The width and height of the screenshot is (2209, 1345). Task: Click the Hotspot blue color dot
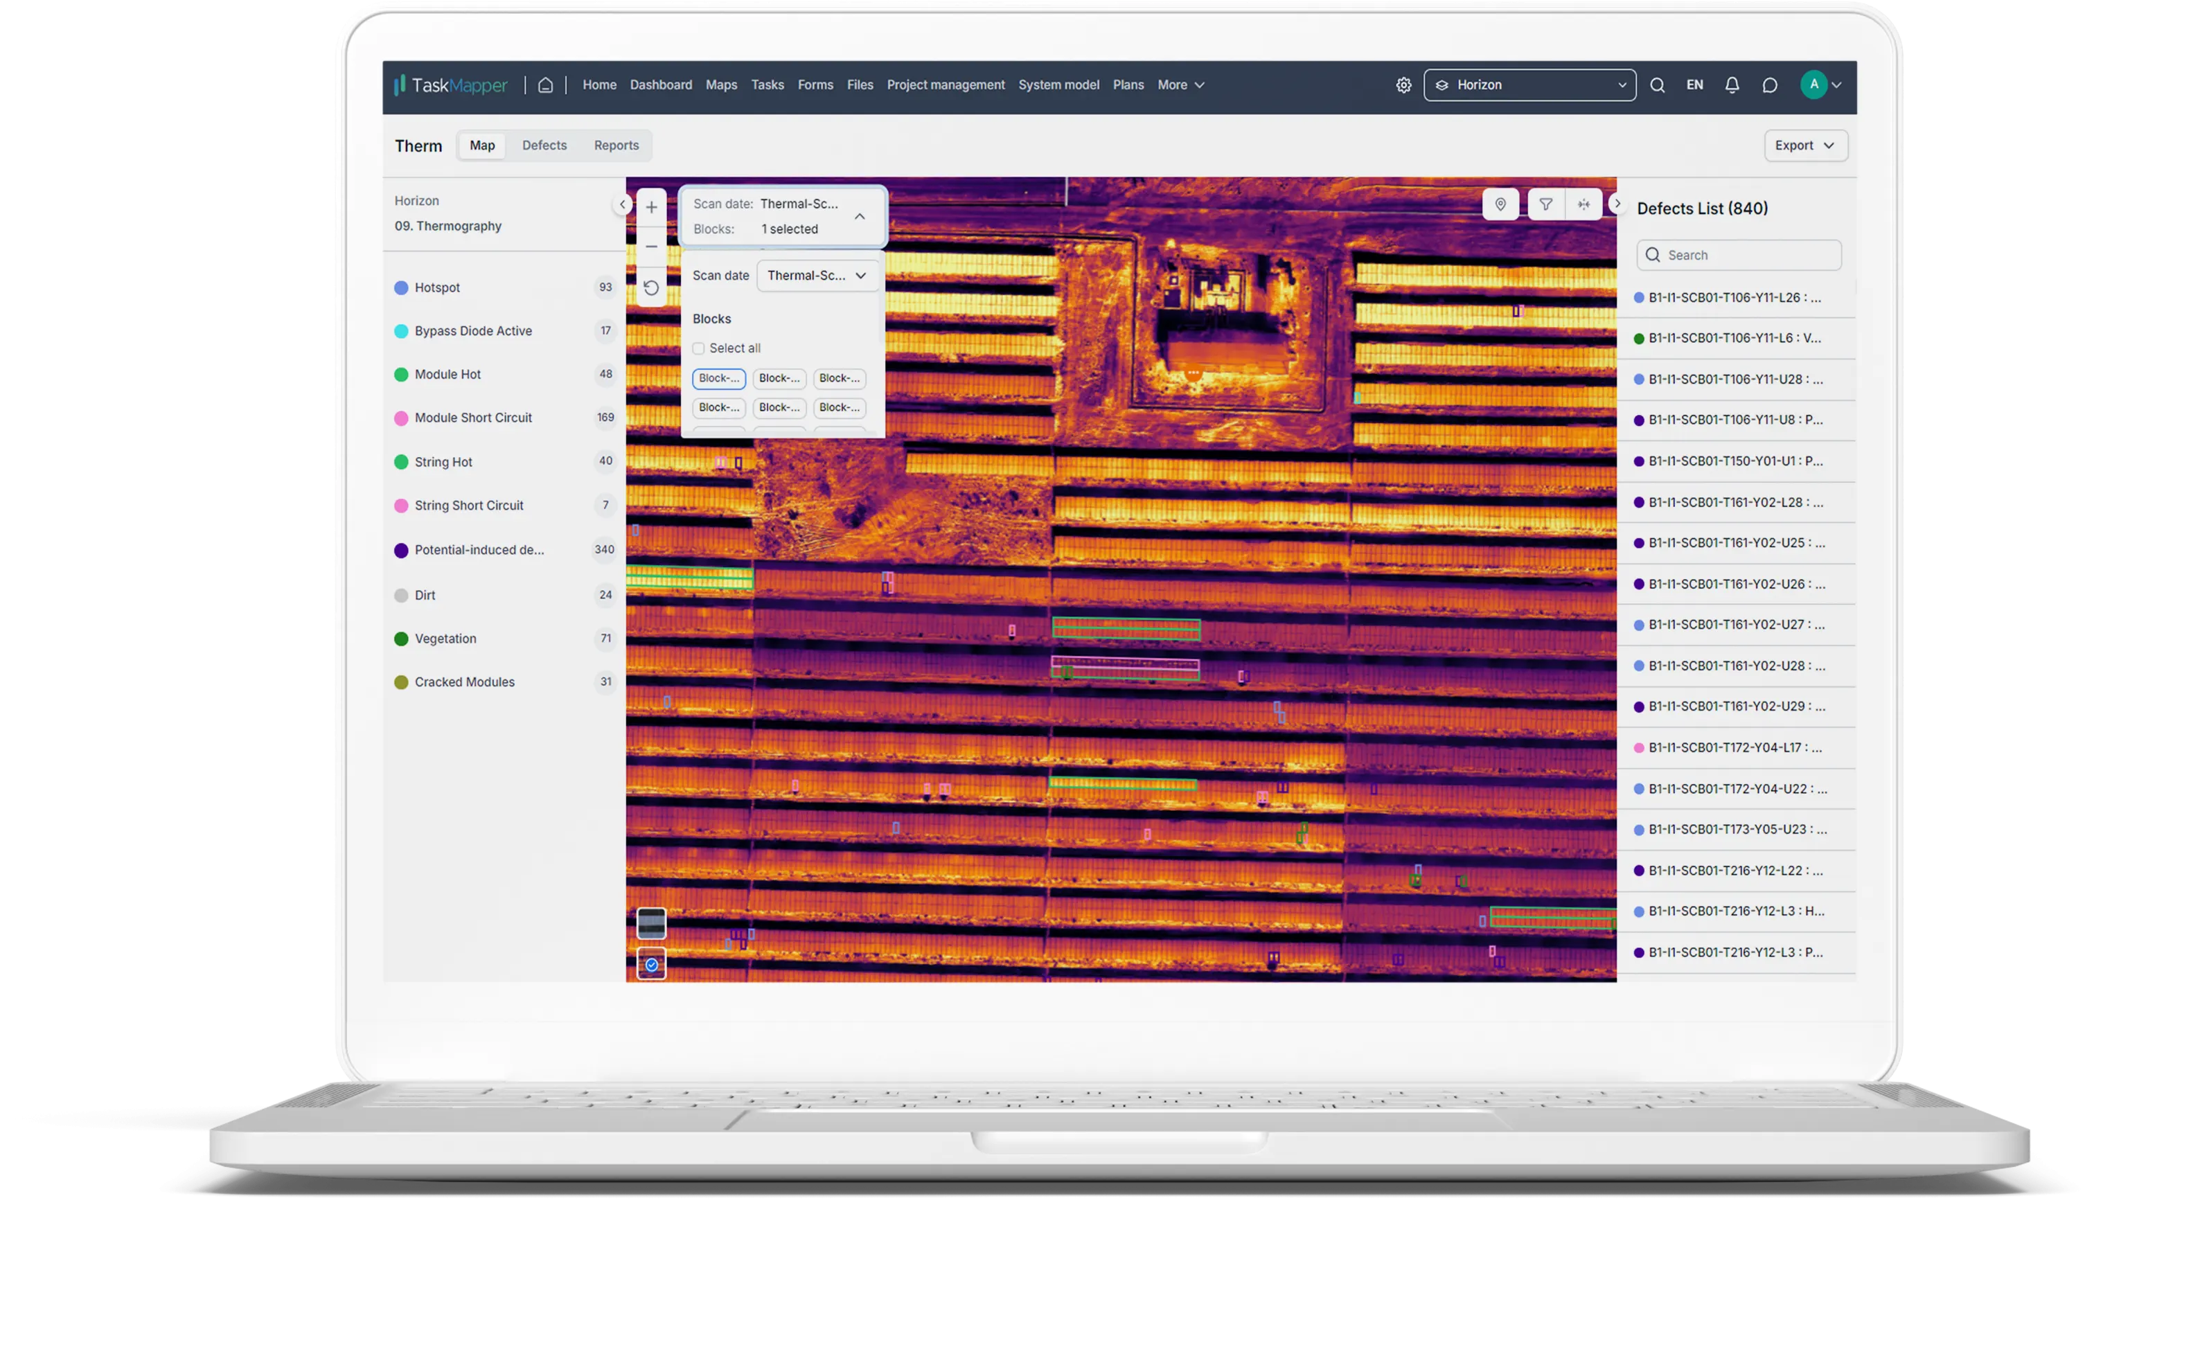pos(402,288)
